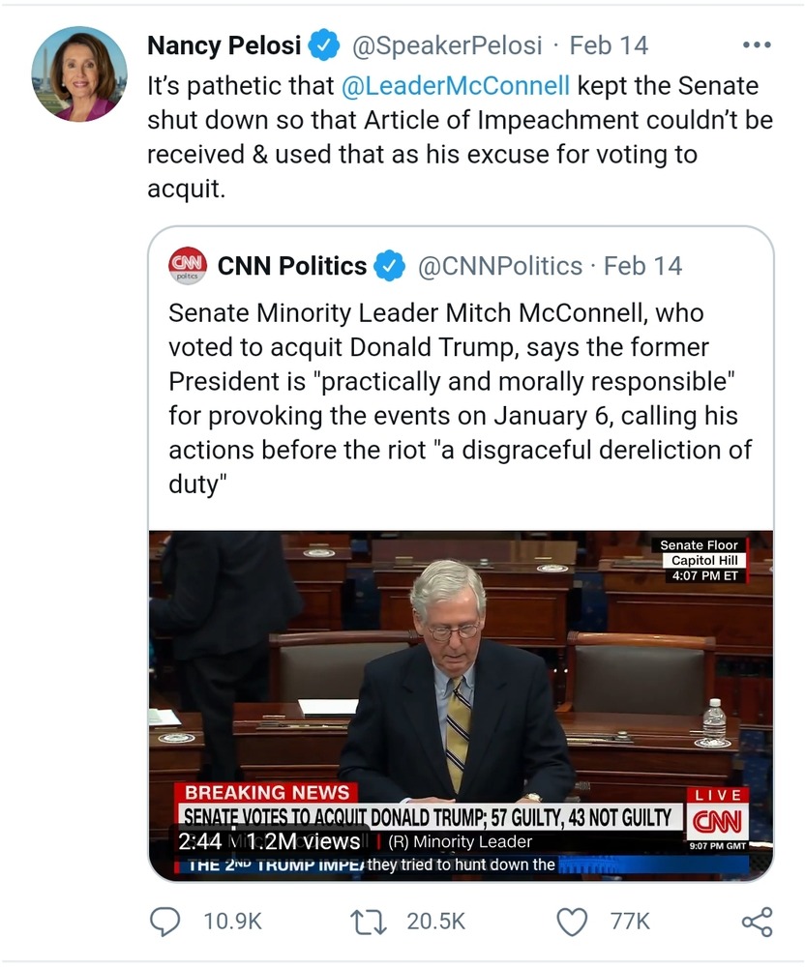Screen dimensions: 805x967
Task: Click the Nancy Pelosi display name
Action: [x=224, y=45]
